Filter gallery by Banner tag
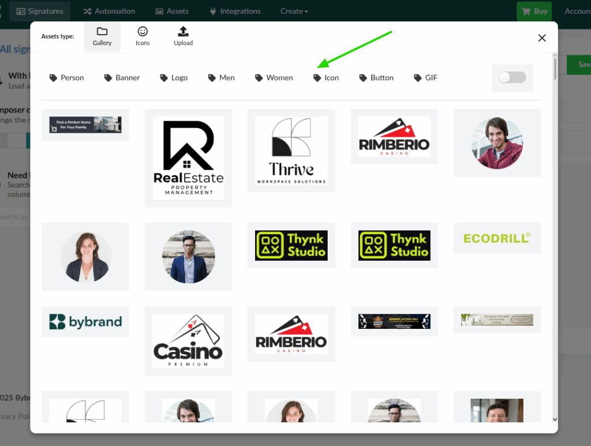The image size is (591, 446). tap(122, 78)
